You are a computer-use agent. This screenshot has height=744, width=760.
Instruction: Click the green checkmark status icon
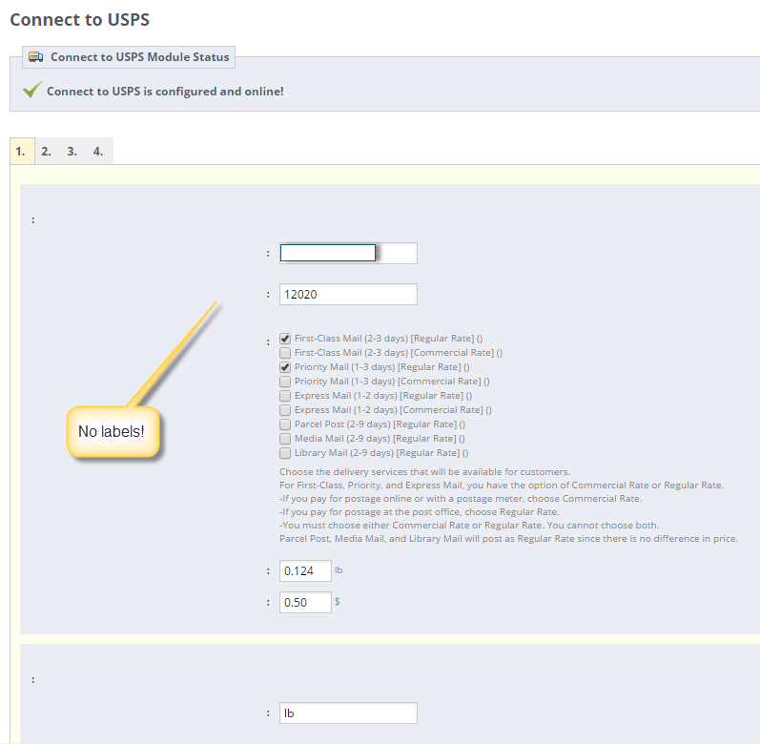tap(32, 91)
